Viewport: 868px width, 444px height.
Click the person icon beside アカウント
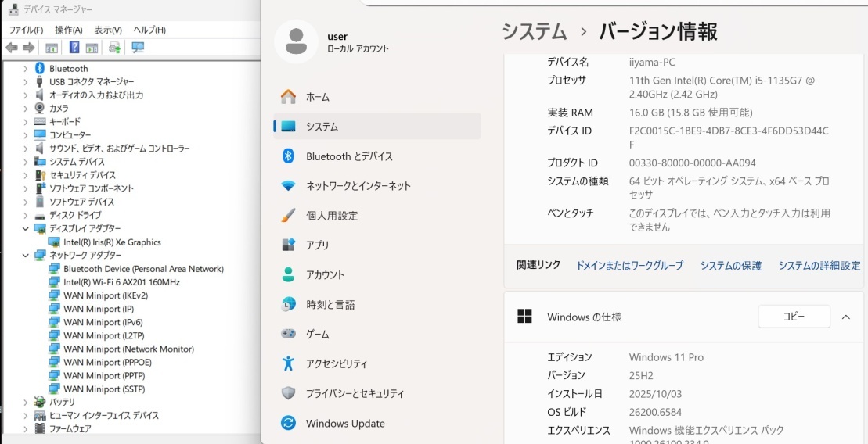pyautogui.click(x=288, y=275)
